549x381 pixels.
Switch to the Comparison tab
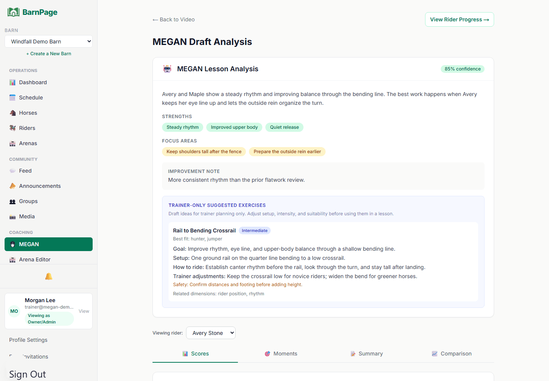pos(451,354)
